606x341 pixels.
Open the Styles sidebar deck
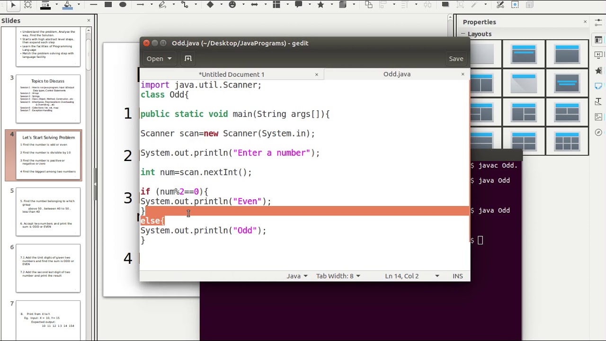point(599,101)
